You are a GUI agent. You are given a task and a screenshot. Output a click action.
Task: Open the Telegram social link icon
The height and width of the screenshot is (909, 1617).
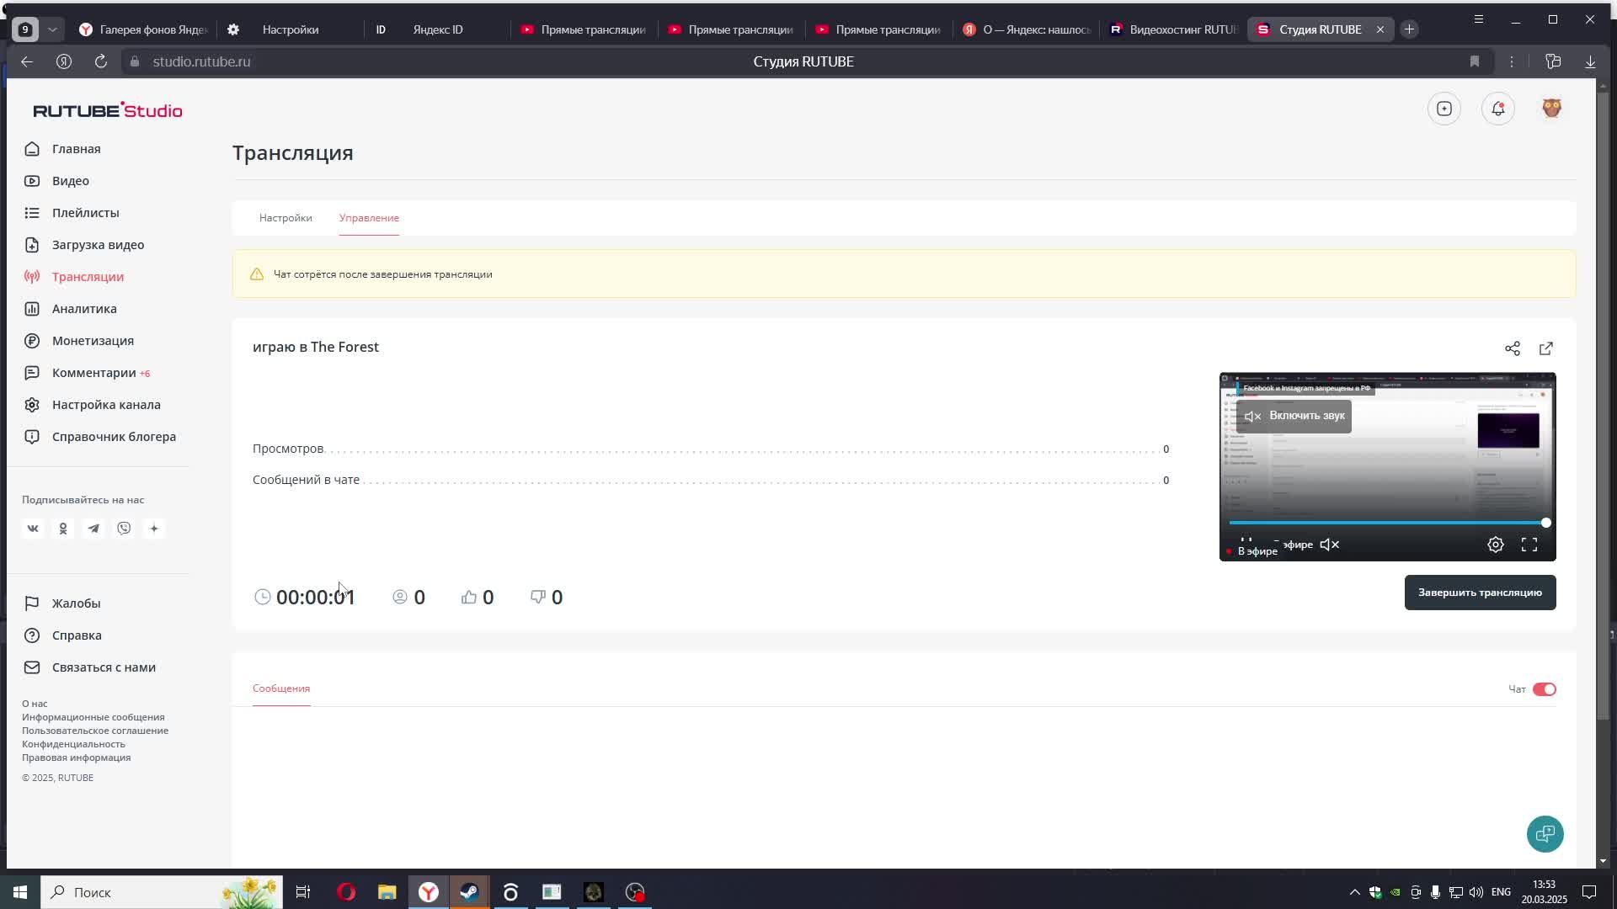click(x=93, y=529)
